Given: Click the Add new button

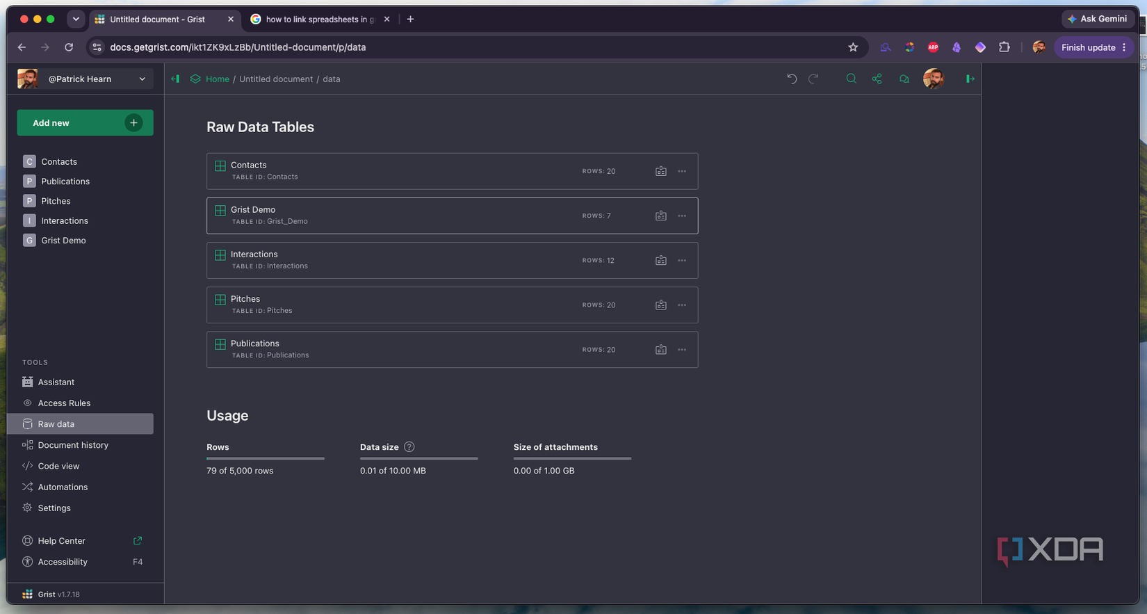Looking at the screenshot, I should [x=85, y=122].
